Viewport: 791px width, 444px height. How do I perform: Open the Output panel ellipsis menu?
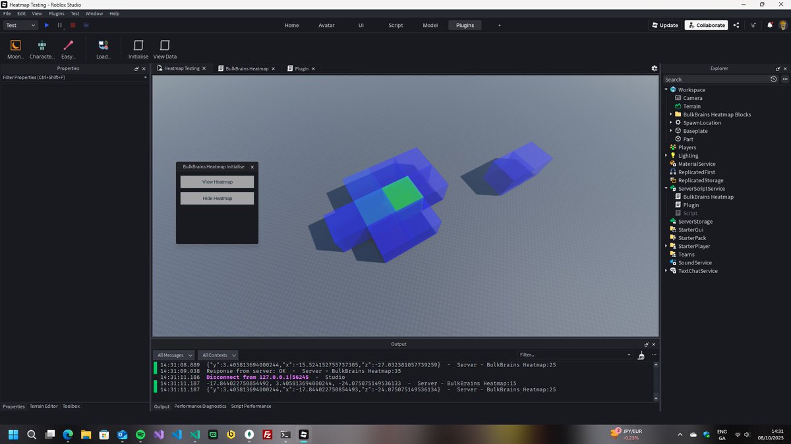click(653, 355)
